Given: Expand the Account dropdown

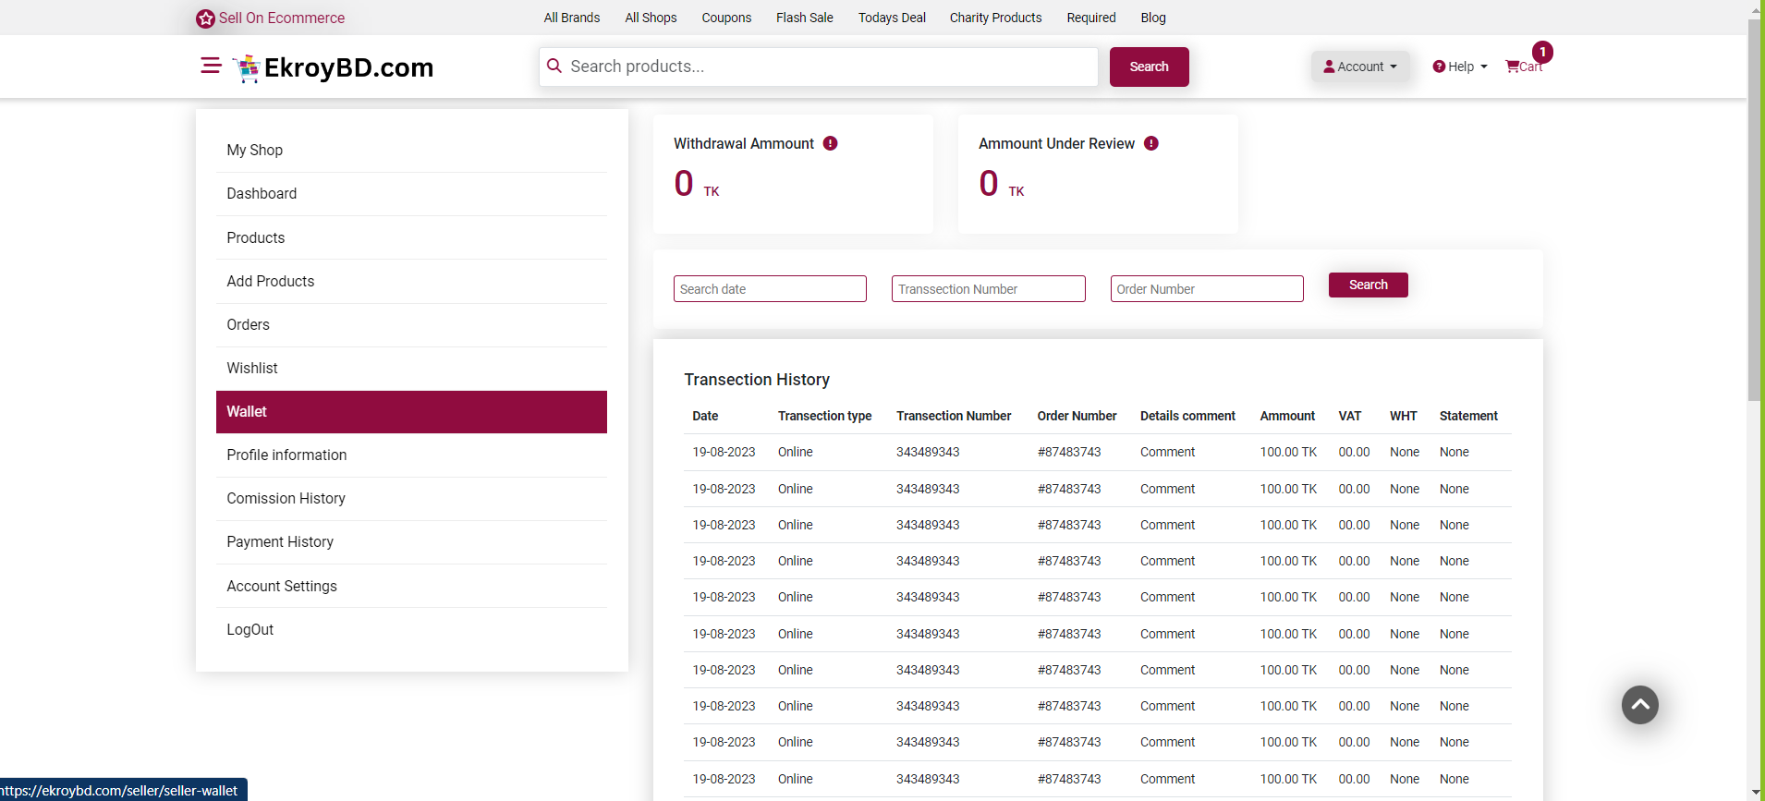Looking at the screenshot, I should click(x=1359, y=67).
